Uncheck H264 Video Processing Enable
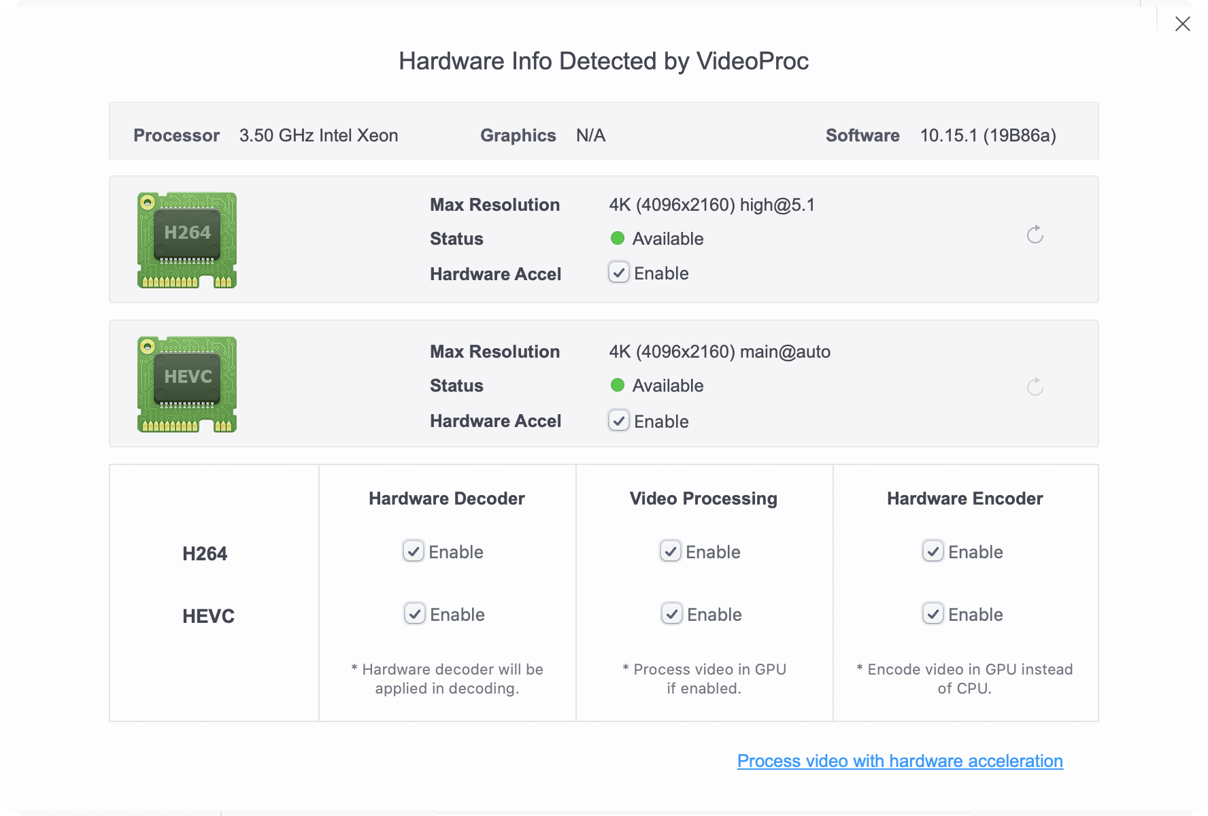The width and height of the screenshot is (1208, 816). pos(671,551)
